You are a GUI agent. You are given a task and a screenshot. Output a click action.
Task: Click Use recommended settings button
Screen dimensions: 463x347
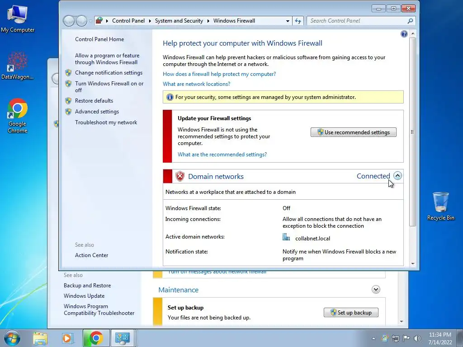point(354,132)
